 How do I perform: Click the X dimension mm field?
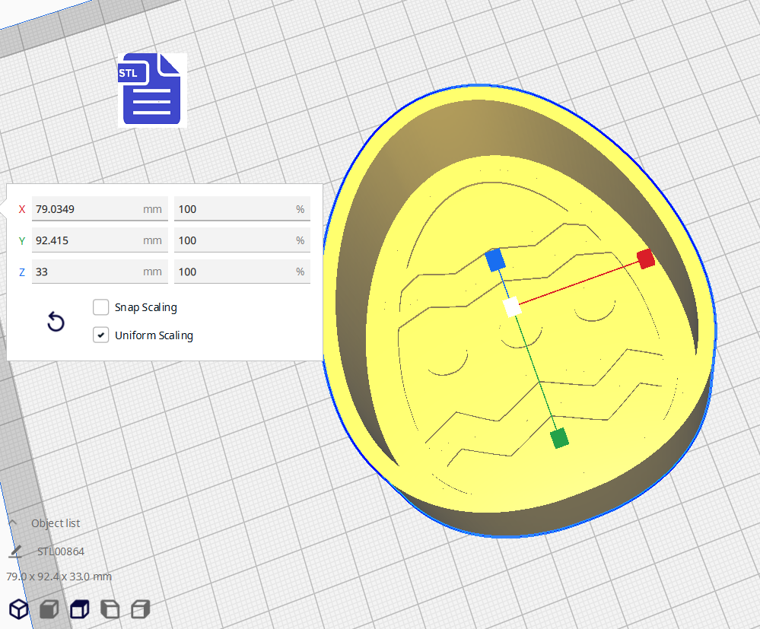click(87, 208)
